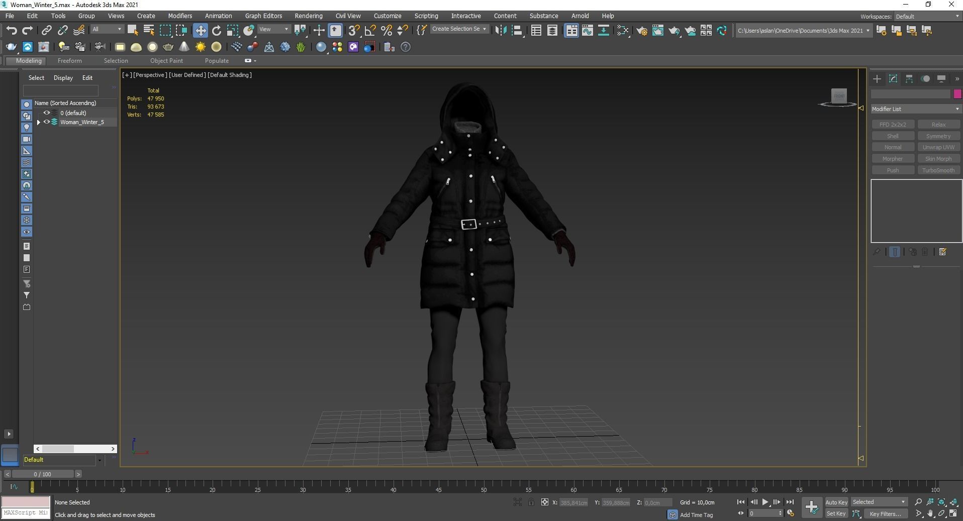
Task: Open the Select by Name list
Action: (149, 31)
